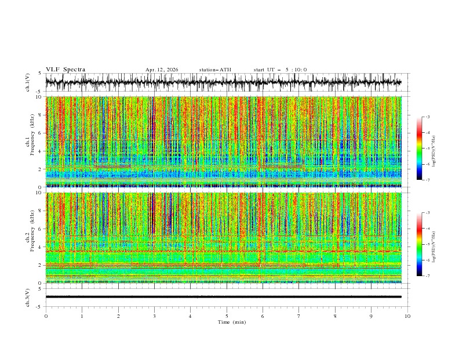Click the ch.1 colorbar "log(PSD)(V²/Hz)" label
The image size is (459, 355).
point(434,151)
